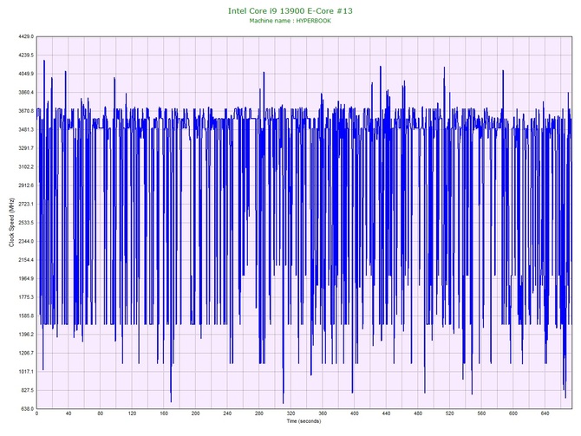The width and height of the screenshot is (581, 436).
Task: Click the 160 tick on the time axis
Action: (164, 413)
